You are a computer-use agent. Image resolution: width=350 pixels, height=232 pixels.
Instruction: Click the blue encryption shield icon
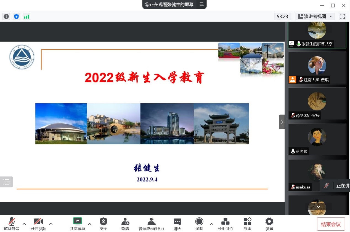(x=17, y=17)
